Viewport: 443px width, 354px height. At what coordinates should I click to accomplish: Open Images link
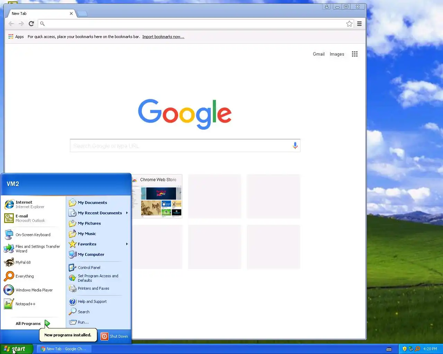coord(337,54)
